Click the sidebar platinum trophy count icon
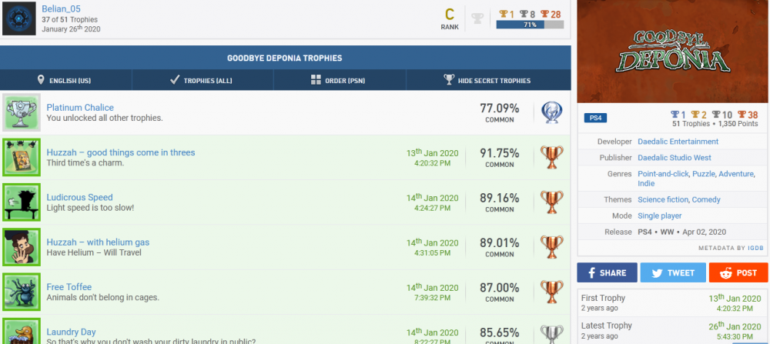The height and width of the screenshot is (344, 770). 675,115
